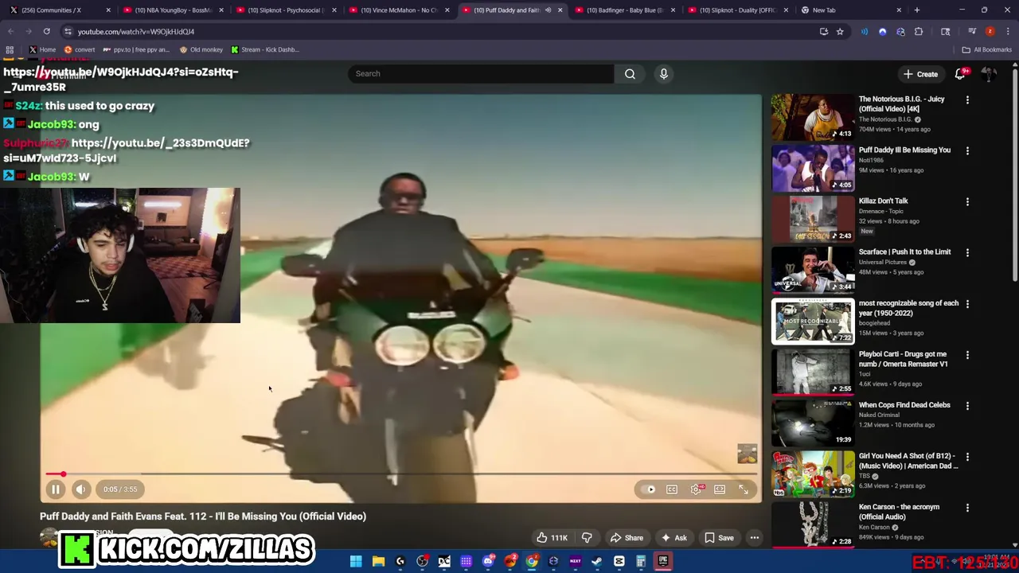Switch the player to theater mode
This screenshot has width=1019, height=573.
point(720,489)
